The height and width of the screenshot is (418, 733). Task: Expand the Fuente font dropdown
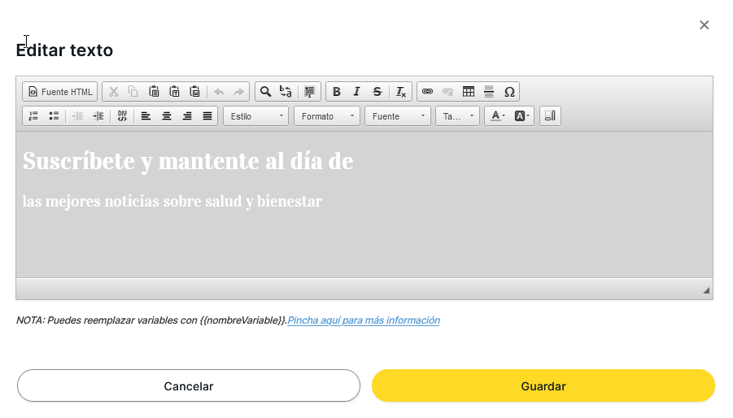click(x=398, y=116)
